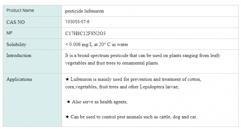Click the 'broad-spectrum pesticide' introduction line
The height and width of the screenshot is (129, 241).
[x=142, y=55]
